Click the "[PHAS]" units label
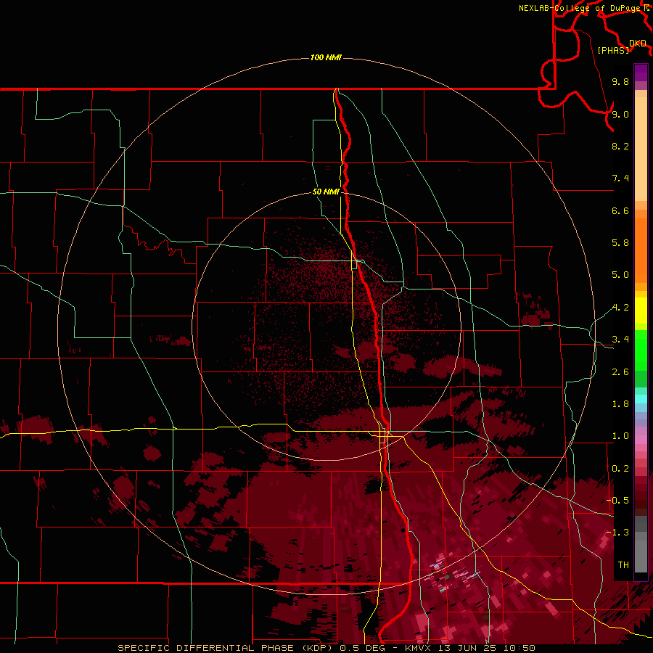Image resolution: width=653 pixels, height=653 pixels. click(613, 50)
